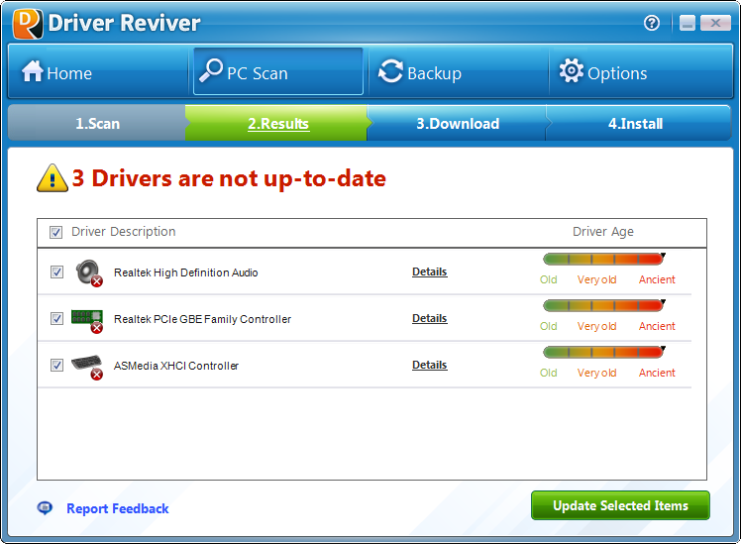
Task: View Details for ASMedia XHCI Controller
Action: tap(429, 365)
